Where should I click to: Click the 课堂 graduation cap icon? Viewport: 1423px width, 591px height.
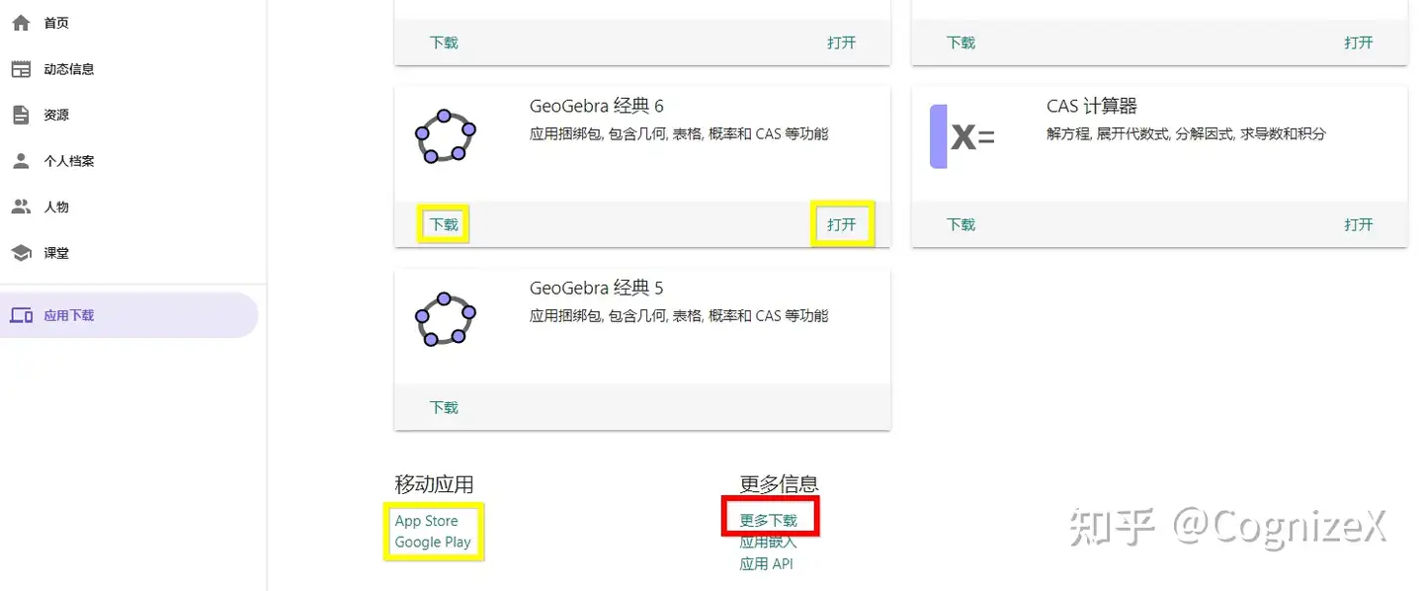(x=21, y=253)
